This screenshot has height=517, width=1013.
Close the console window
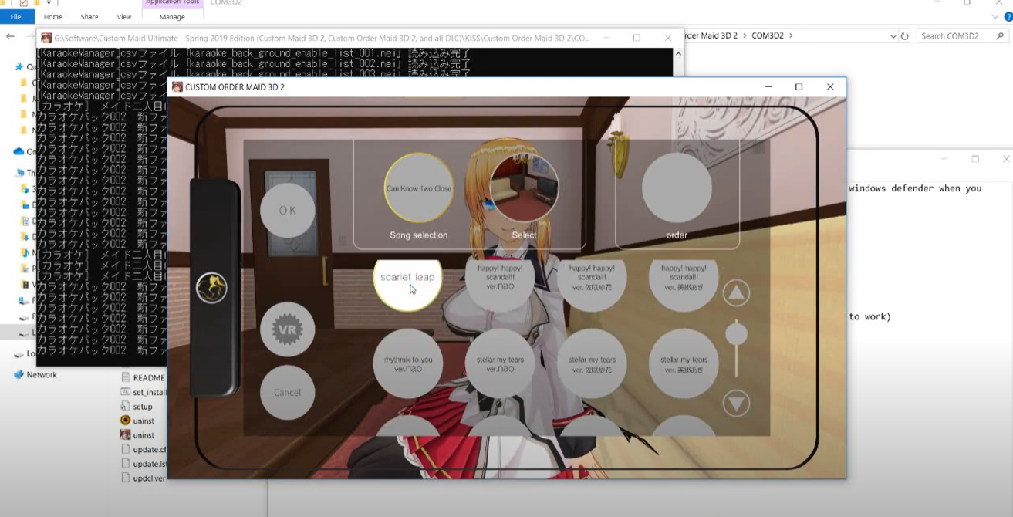pos(668,38)
